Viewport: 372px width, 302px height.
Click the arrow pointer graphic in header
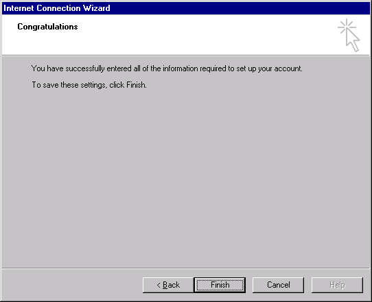tap(353, 40)
